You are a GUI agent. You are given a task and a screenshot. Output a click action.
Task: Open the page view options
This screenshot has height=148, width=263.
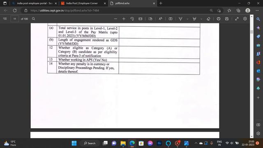pos(150,19)
